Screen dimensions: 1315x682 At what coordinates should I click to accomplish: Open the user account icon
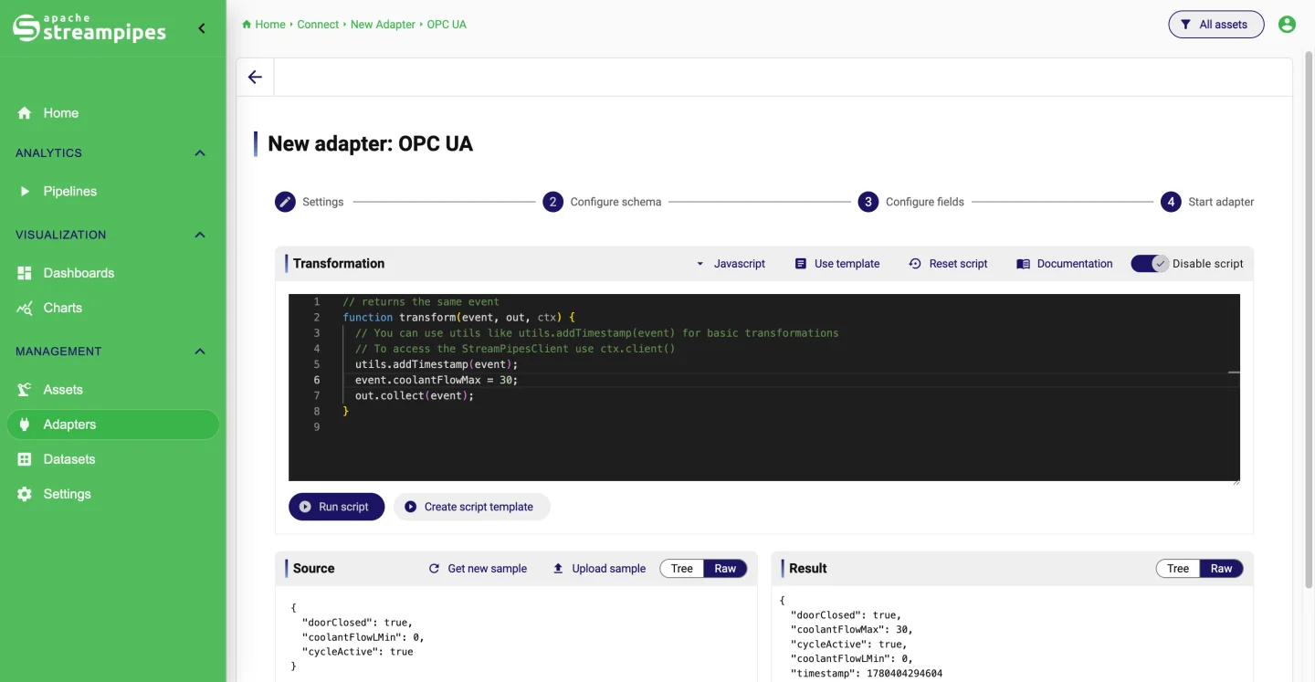(x=1287, y=25)
